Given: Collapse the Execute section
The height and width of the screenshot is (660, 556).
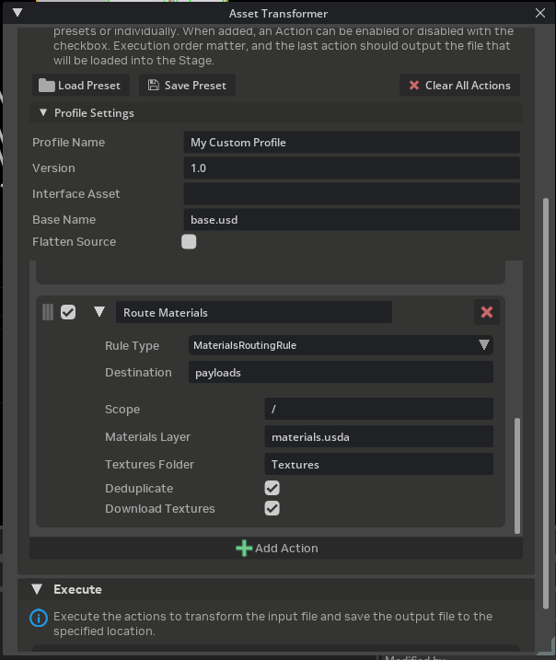Looking at the screenshot, I should 37,589.
